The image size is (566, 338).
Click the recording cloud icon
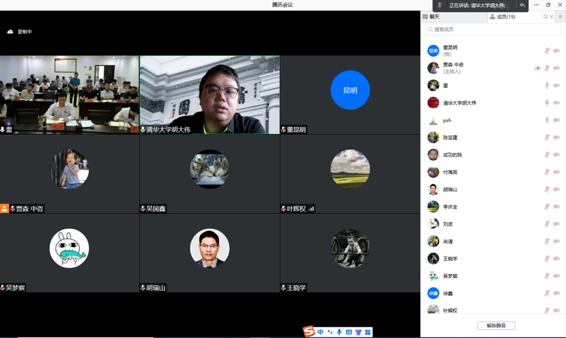tap(10, 32)
